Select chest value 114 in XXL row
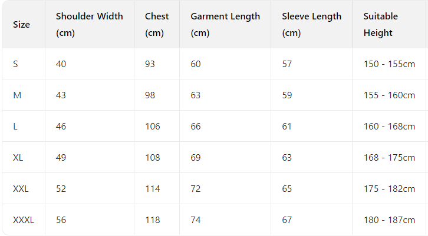428x236 pixels. click(152, 188)
